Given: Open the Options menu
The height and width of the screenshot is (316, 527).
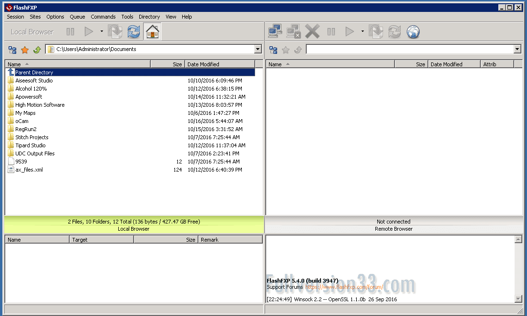Looking at the screenshot, I should 55,17.
